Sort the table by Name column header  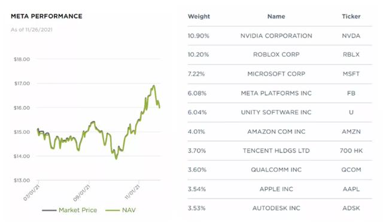pyautogui.click(x=276, y=16)
